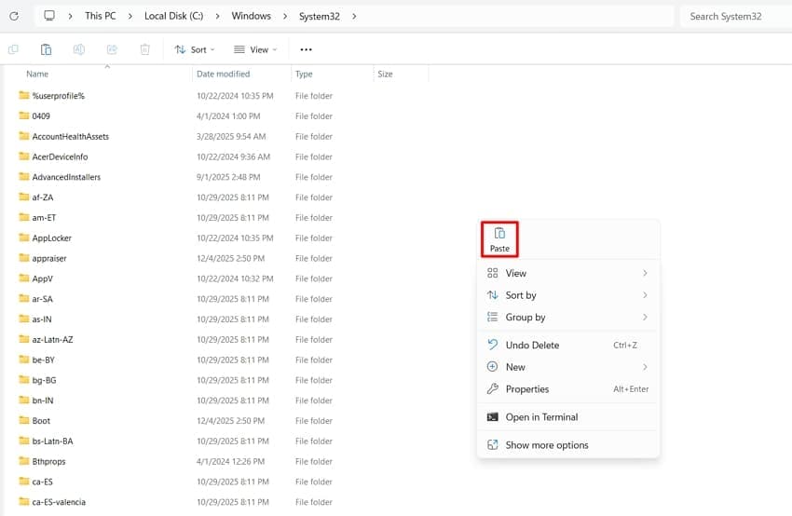Expand the View submenu arrow
792x516 pixels.
point(645,273)
